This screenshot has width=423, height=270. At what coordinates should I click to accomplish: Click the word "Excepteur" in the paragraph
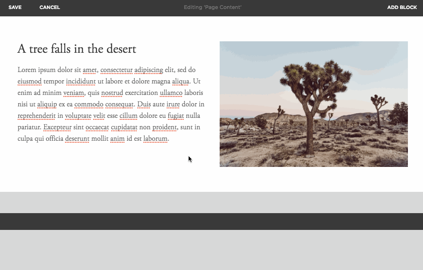[57, 127]
